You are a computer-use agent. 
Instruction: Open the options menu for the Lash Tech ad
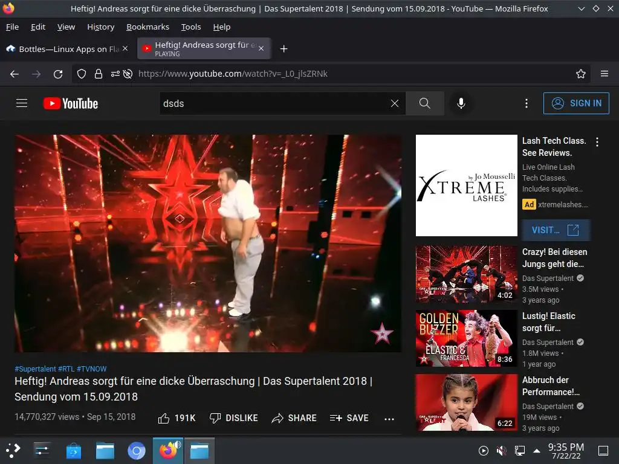pyautogui.click(x=597, y=142)
